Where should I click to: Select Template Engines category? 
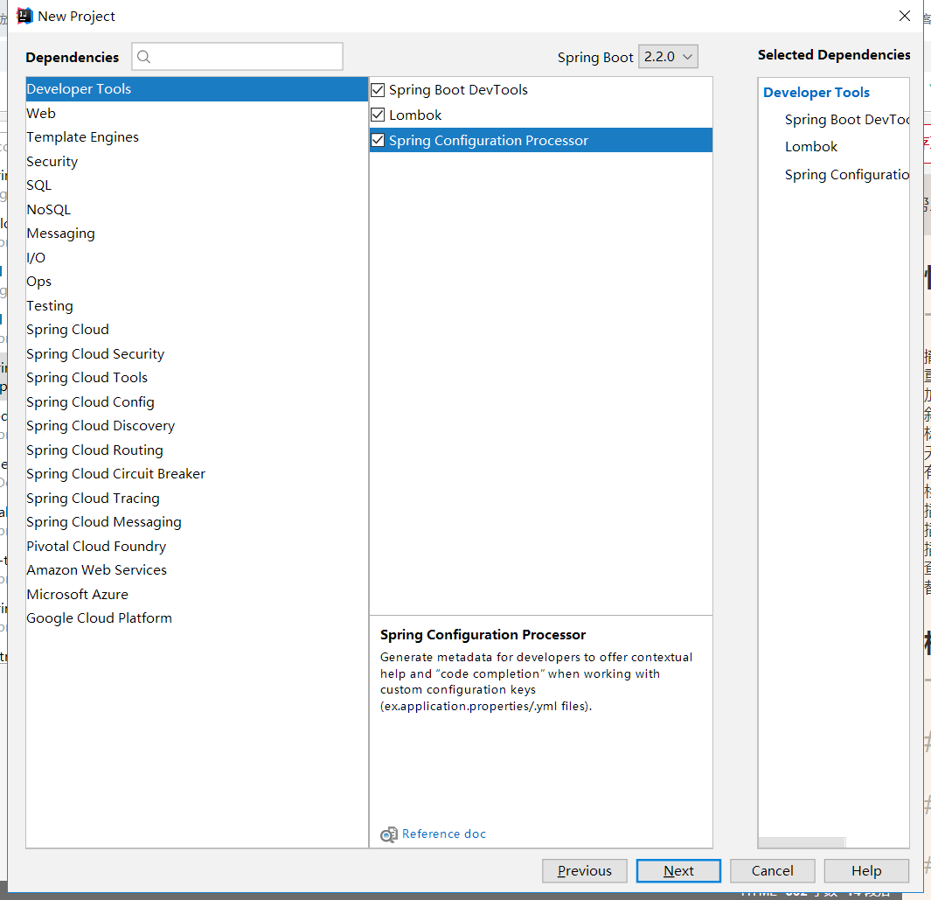point(197,137)
